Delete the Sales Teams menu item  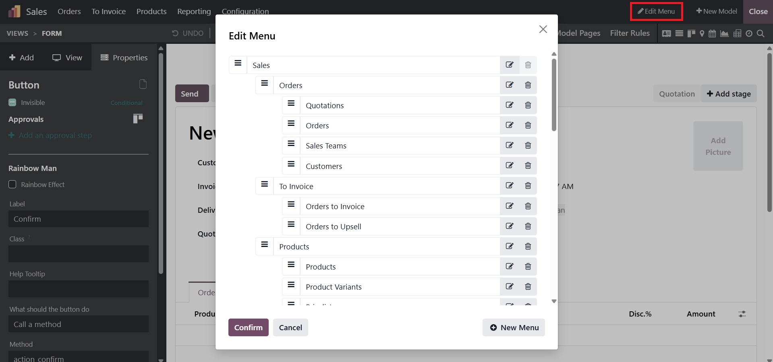tap(528, 146)
